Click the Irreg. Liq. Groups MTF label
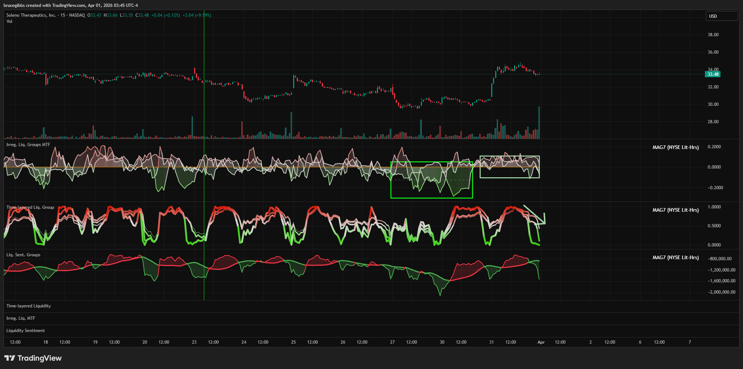743x369 pixels. (x=28, y=145)
